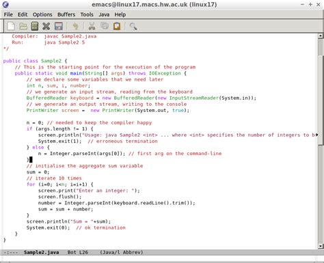
Task: Copy selection with the copy icon
Action: coord(105,26)
